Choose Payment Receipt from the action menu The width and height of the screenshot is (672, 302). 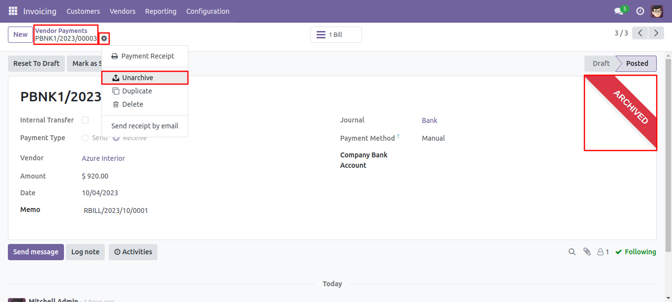click(x=145, y=56)
